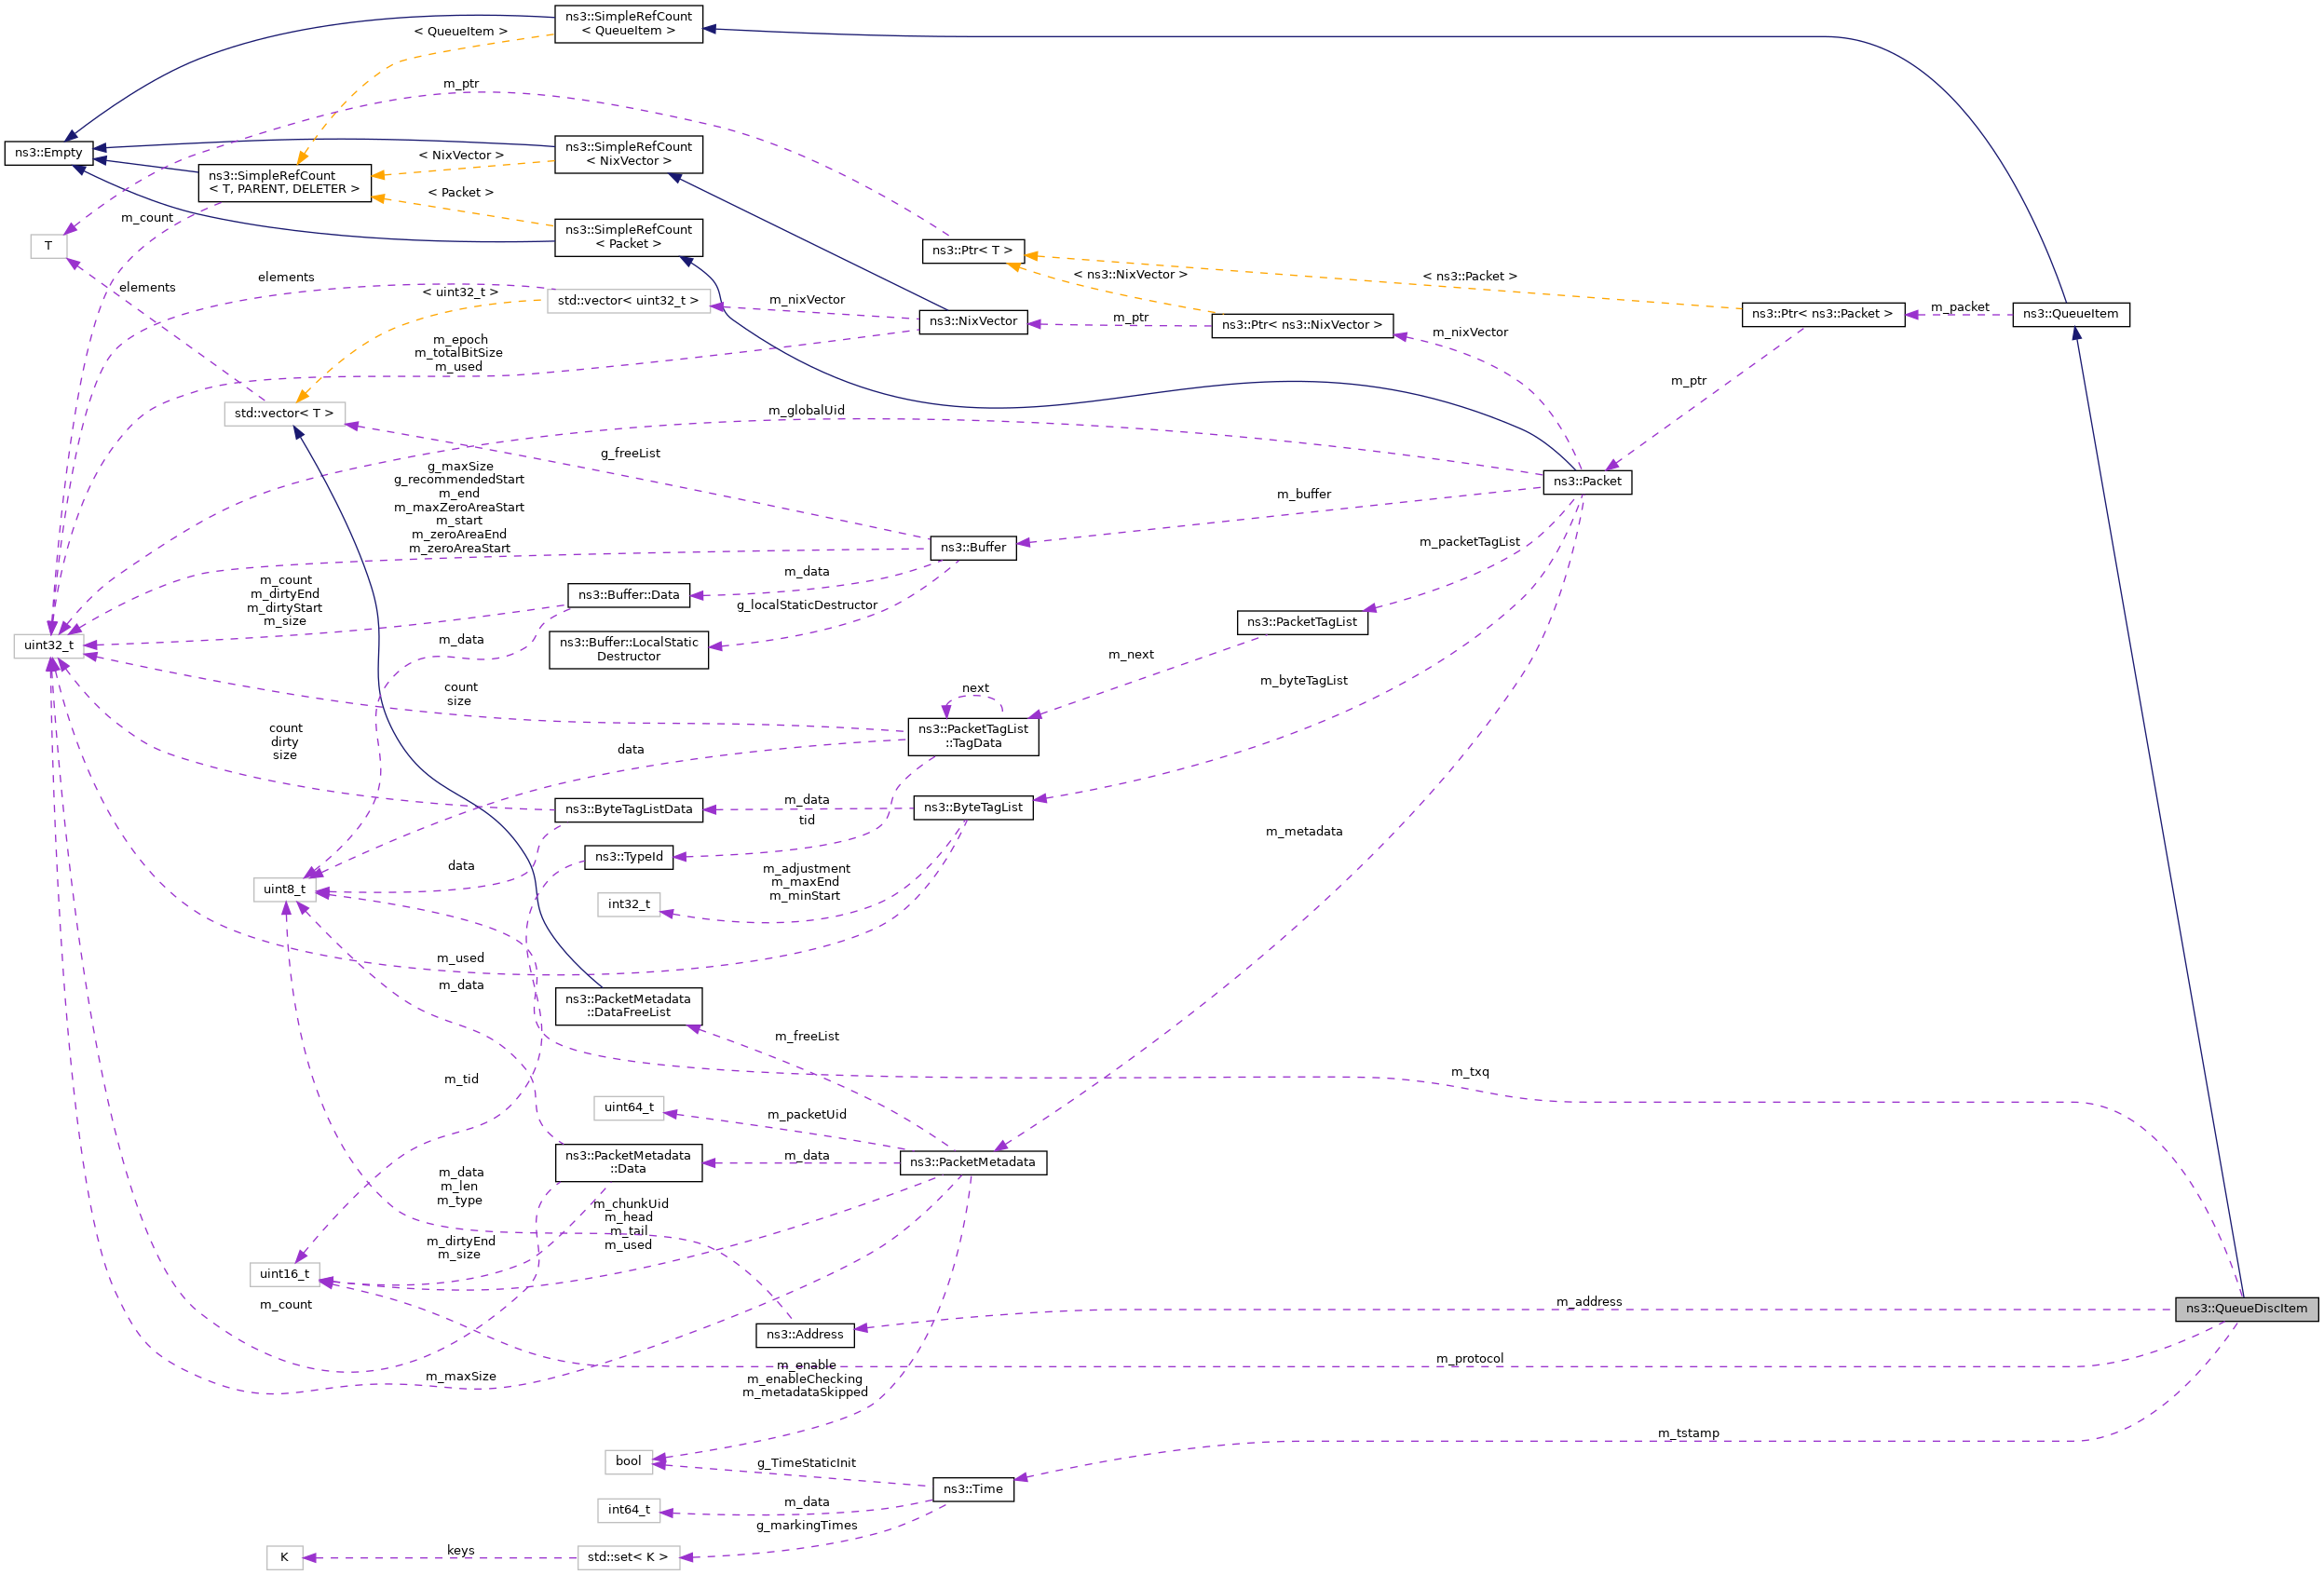Click the m_freeList edge label
This screenshot has height=1575, width=2324.
(807, 1037)
